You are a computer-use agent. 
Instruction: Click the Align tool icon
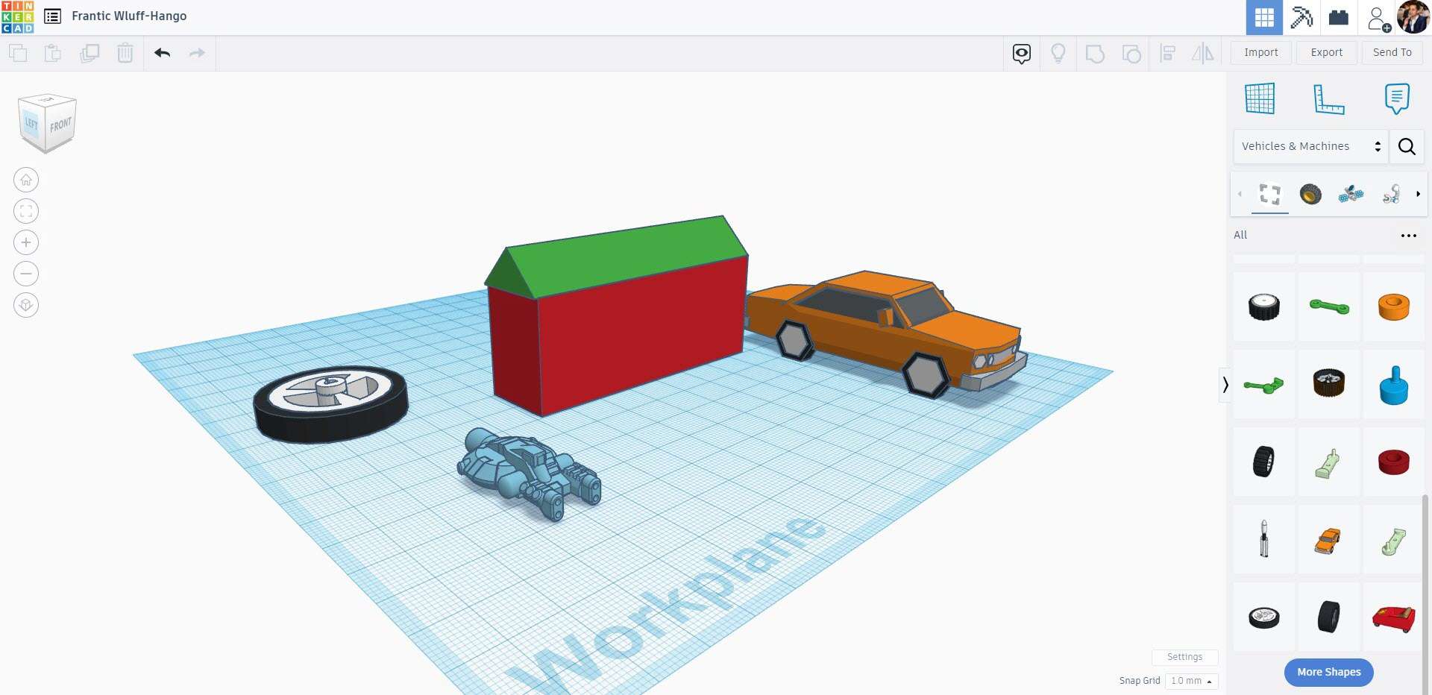(x=1167, y=53)
